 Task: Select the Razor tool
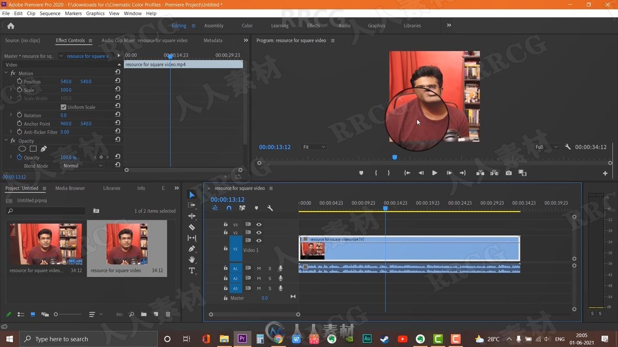pos(192,227)
